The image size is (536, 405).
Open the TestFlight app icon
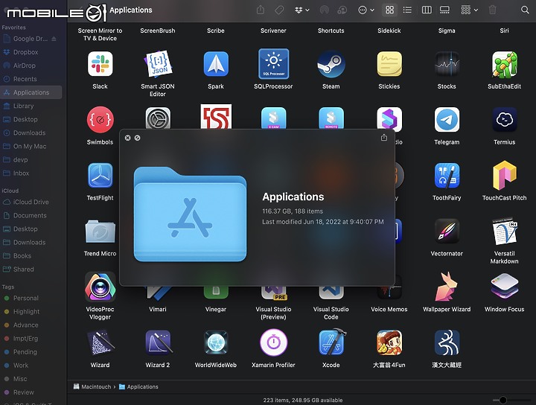click(x=100, y=176)
